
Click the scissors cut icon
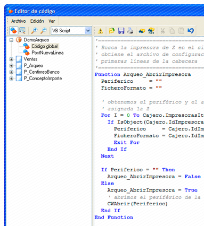point(162,31)
